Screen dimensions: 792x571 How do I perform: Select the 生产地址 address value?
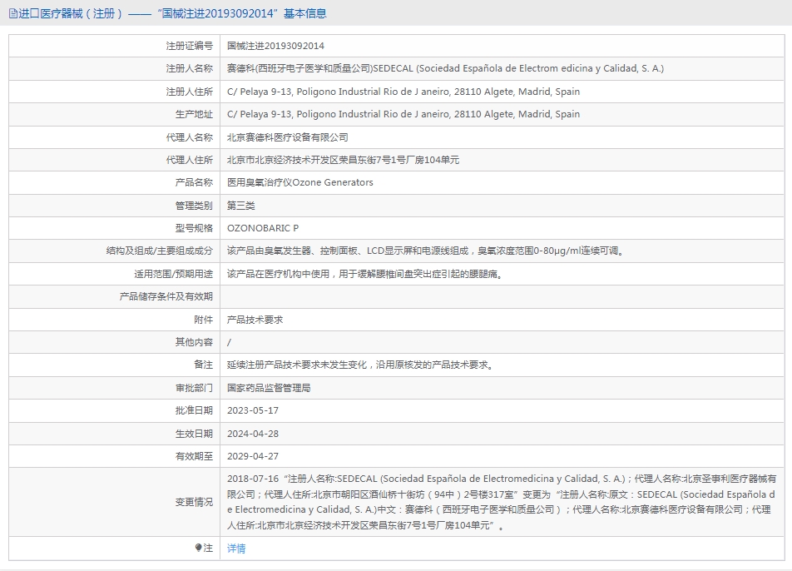[x=403, y=114]
